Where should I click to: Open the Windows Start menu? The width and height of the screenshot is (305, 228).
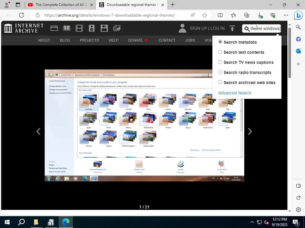(x=7, y=222)
